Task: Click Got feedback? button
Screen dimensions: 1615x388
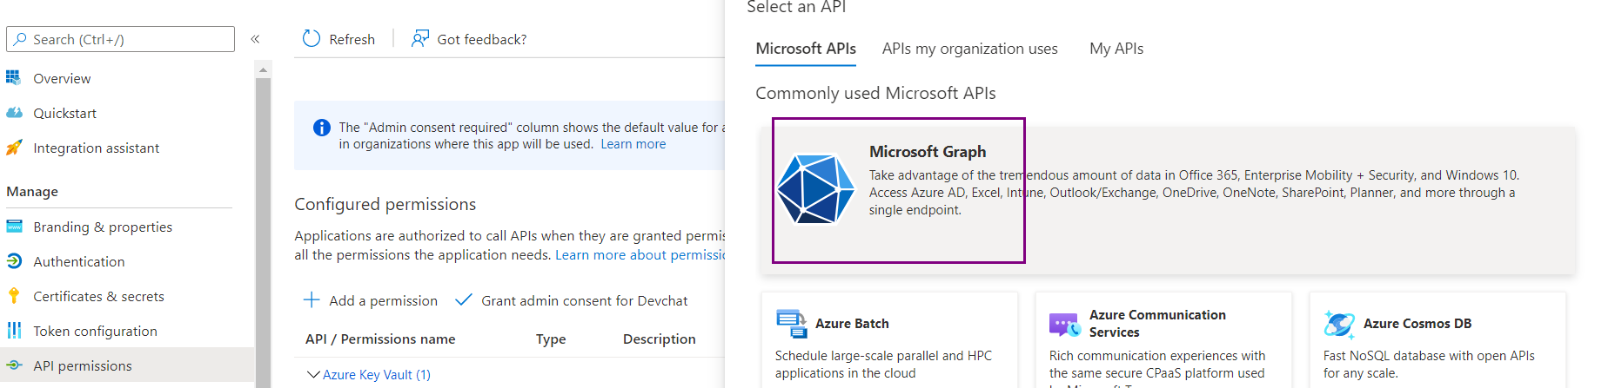Action: [469, 39]
